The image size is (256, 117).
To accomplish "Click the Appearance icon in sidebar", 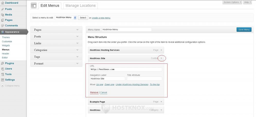I will tap(3, 32).
